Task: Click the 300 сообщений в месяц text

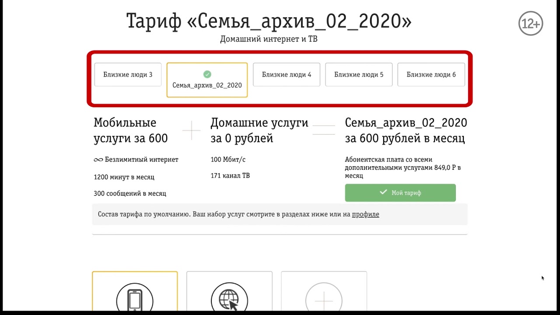Action: [130, 193]
